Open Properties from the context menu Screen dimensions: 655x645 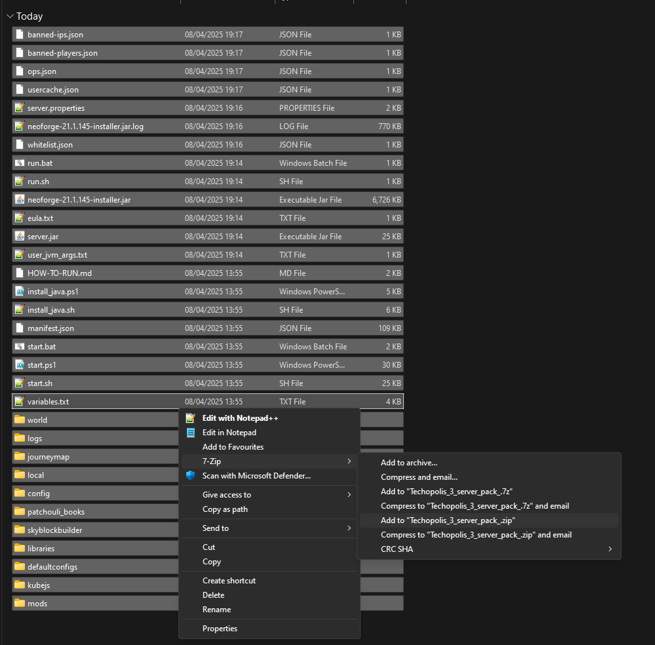pos(220,628)
